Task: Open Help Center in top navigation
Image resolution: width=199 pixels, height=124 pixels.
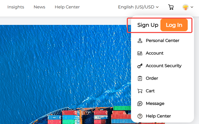Action: (67, 7)
